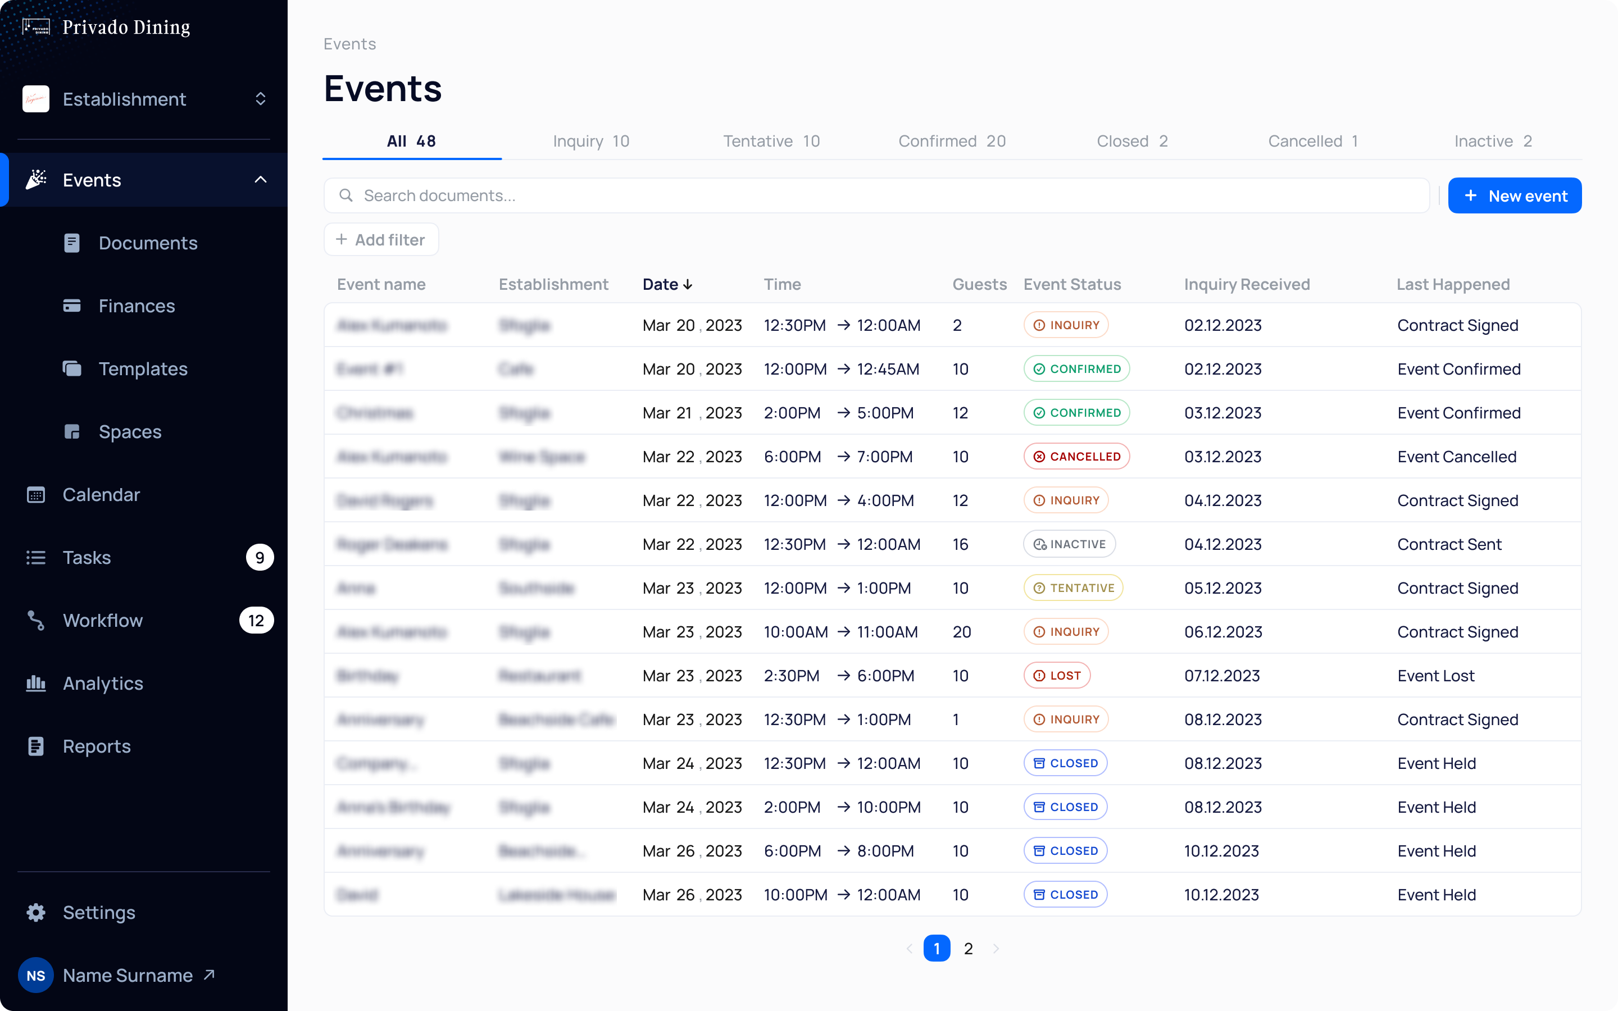The image size is (1618, 1011).
Task: Go to page 2 of events
Action: [968, 948]
